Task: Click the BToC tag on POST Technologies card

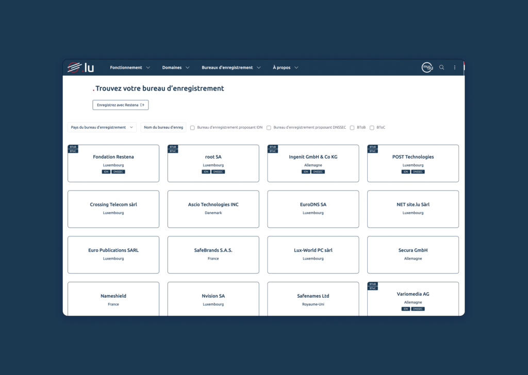Action: pyautogui.click(x=372, y=151)
